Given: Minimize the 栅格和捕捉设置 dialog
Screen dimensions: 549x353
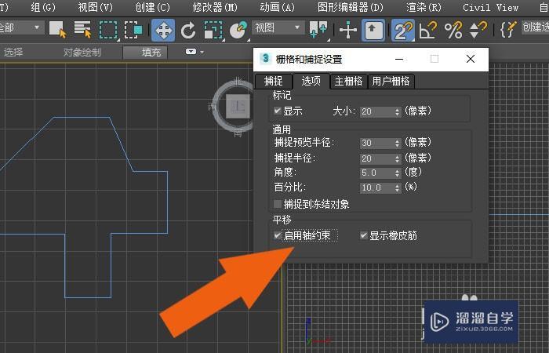Looking at the screenshot, I should point(399,59).
